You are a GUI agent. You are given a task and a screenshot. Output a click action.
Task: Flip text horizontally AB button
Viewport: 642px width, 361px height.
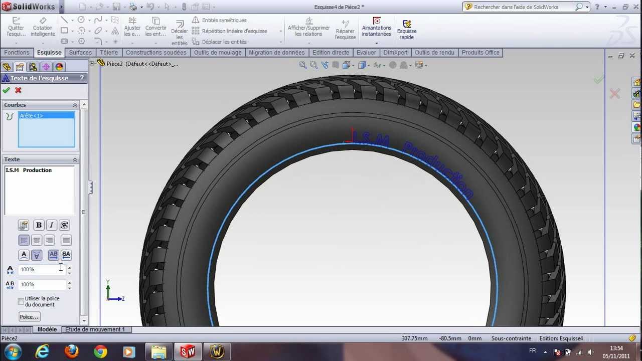click(x=53, y=255)
